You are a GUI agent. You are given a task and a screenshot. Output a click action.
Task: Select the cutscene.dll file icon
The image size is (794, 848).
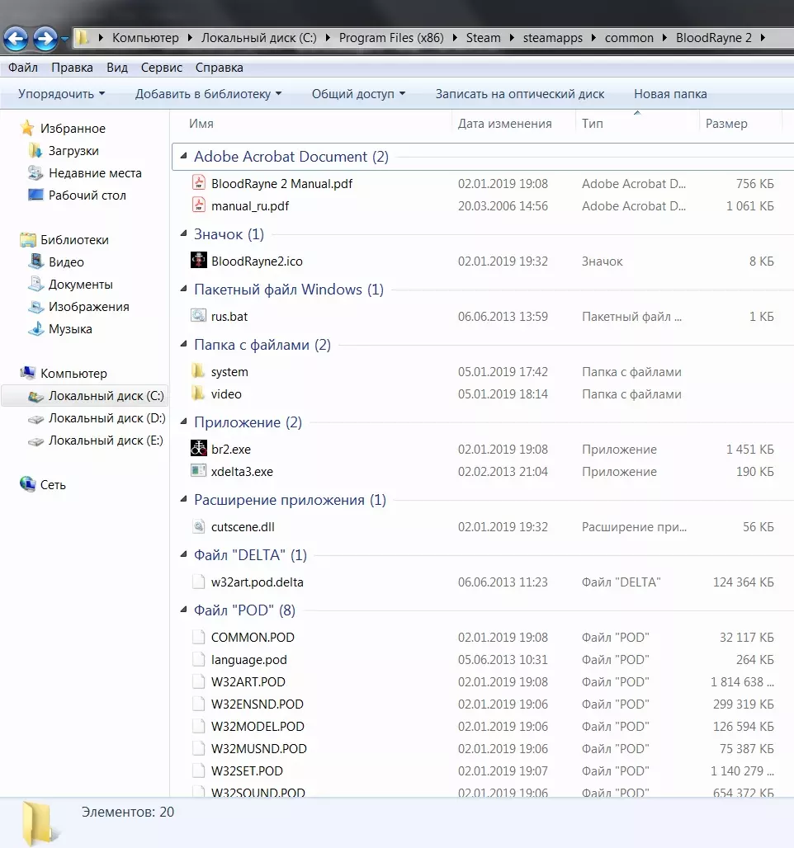(x=198, y=527)
